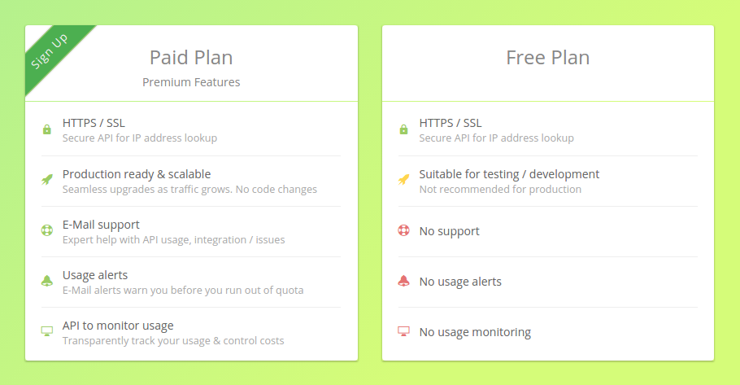Click the green monitor icon for API usage
Viewport: 740px width, 385px height.
47,331
